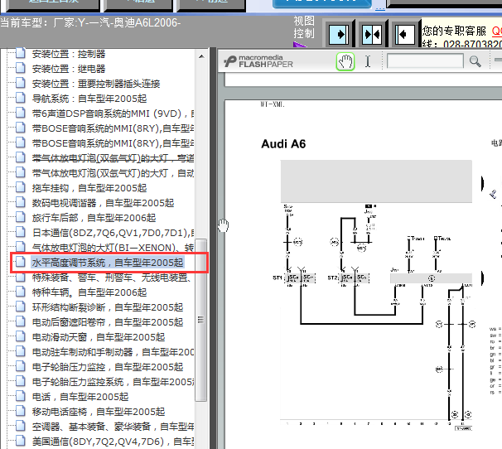The image size is (502, 449).
Task: Open 美国通信(8DY,7Q2,QV4,7D6) entry
Action: tap(113, 442)
